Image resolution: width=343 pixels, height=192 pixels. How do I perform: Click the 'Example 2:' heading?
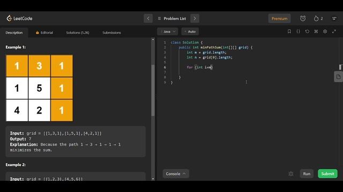coord(16,165)
